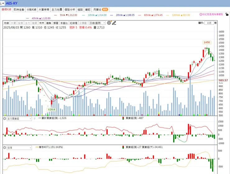Click the 10MA line color swatch
The height and width of the screenshot is (174, 230).
(x=84, y=15)
